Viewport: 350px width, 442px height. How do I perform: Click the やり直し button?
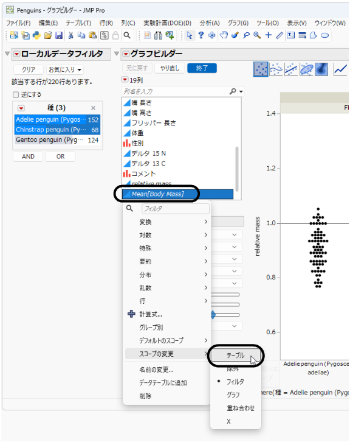[170, 68]
